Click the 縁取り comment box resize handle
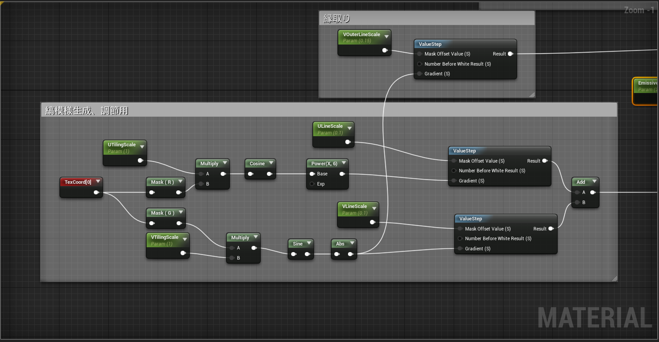Viewport: 659px width, 342px height. pos(532,94)
